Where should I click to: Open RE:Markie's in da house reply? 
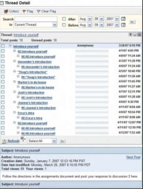pyautogui.click(x=38, y=87)
